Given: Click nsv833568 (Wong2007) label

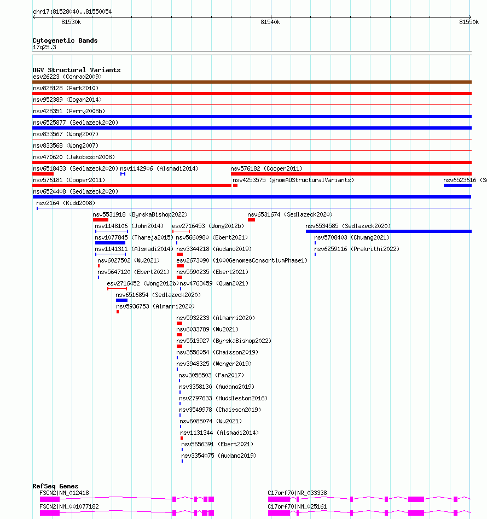Looking at the screenshot, I should (66, 145).
